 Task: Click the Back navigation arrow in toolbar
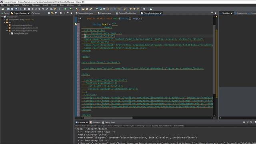138,9
